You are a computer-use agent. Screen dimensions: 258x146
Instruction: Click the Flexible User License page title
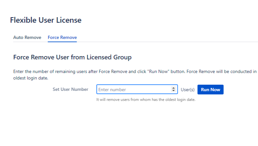46,20
